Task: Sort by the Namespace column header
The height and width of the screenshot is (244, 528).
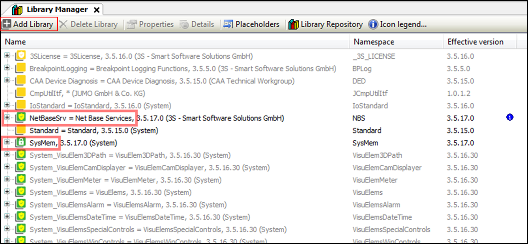Action: tap(373, 42)
